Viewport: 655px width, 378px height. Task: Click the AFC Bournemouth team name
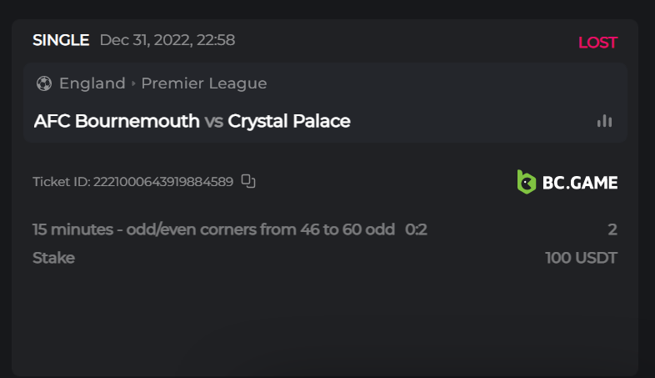point(117,121)
